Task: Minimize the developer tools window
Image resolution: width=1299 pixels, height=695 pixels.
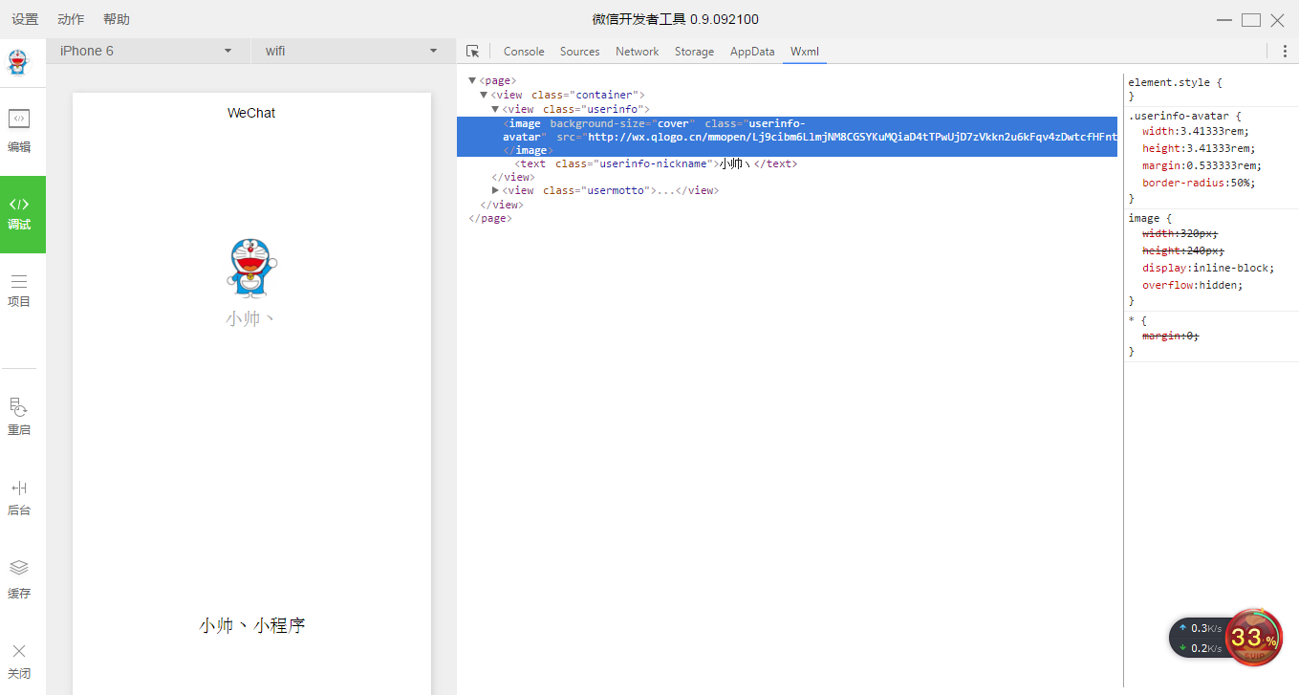Action: coord(1224,20)
